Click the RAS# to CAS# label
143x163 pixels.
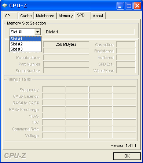tap(26, 103)
